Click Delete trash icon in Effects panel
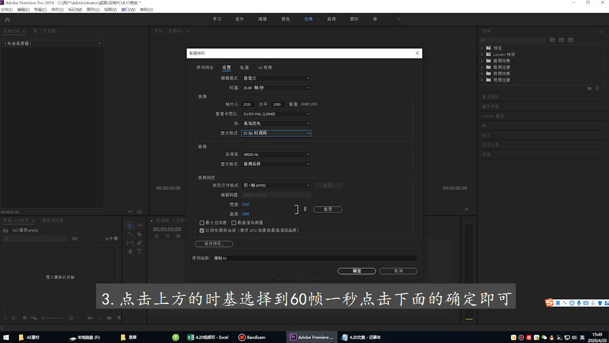 coord(597,89)
